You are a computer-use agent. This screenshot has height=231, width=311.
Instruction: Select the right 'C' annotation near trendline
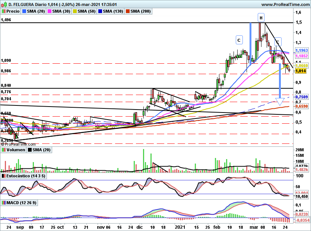[278, 41]
